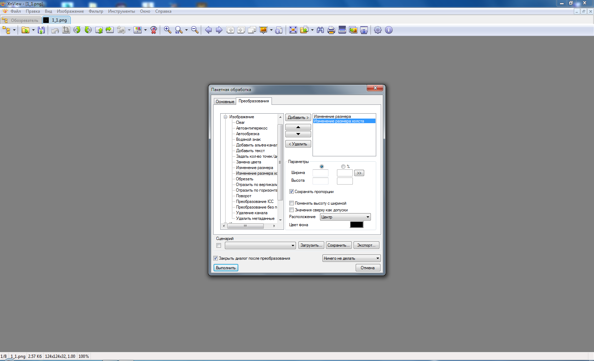Click the '< Удалить' button
The height and width of the screenshot is (361, 594).
(298, 144)
